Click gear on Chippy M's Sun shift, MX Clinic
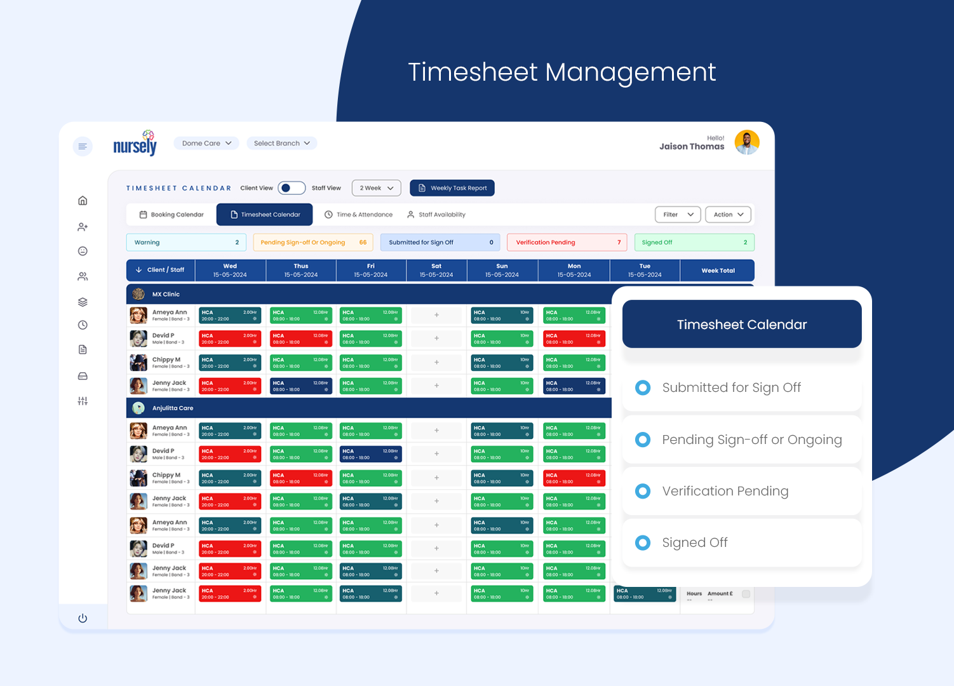 click(x=527, y=366)
